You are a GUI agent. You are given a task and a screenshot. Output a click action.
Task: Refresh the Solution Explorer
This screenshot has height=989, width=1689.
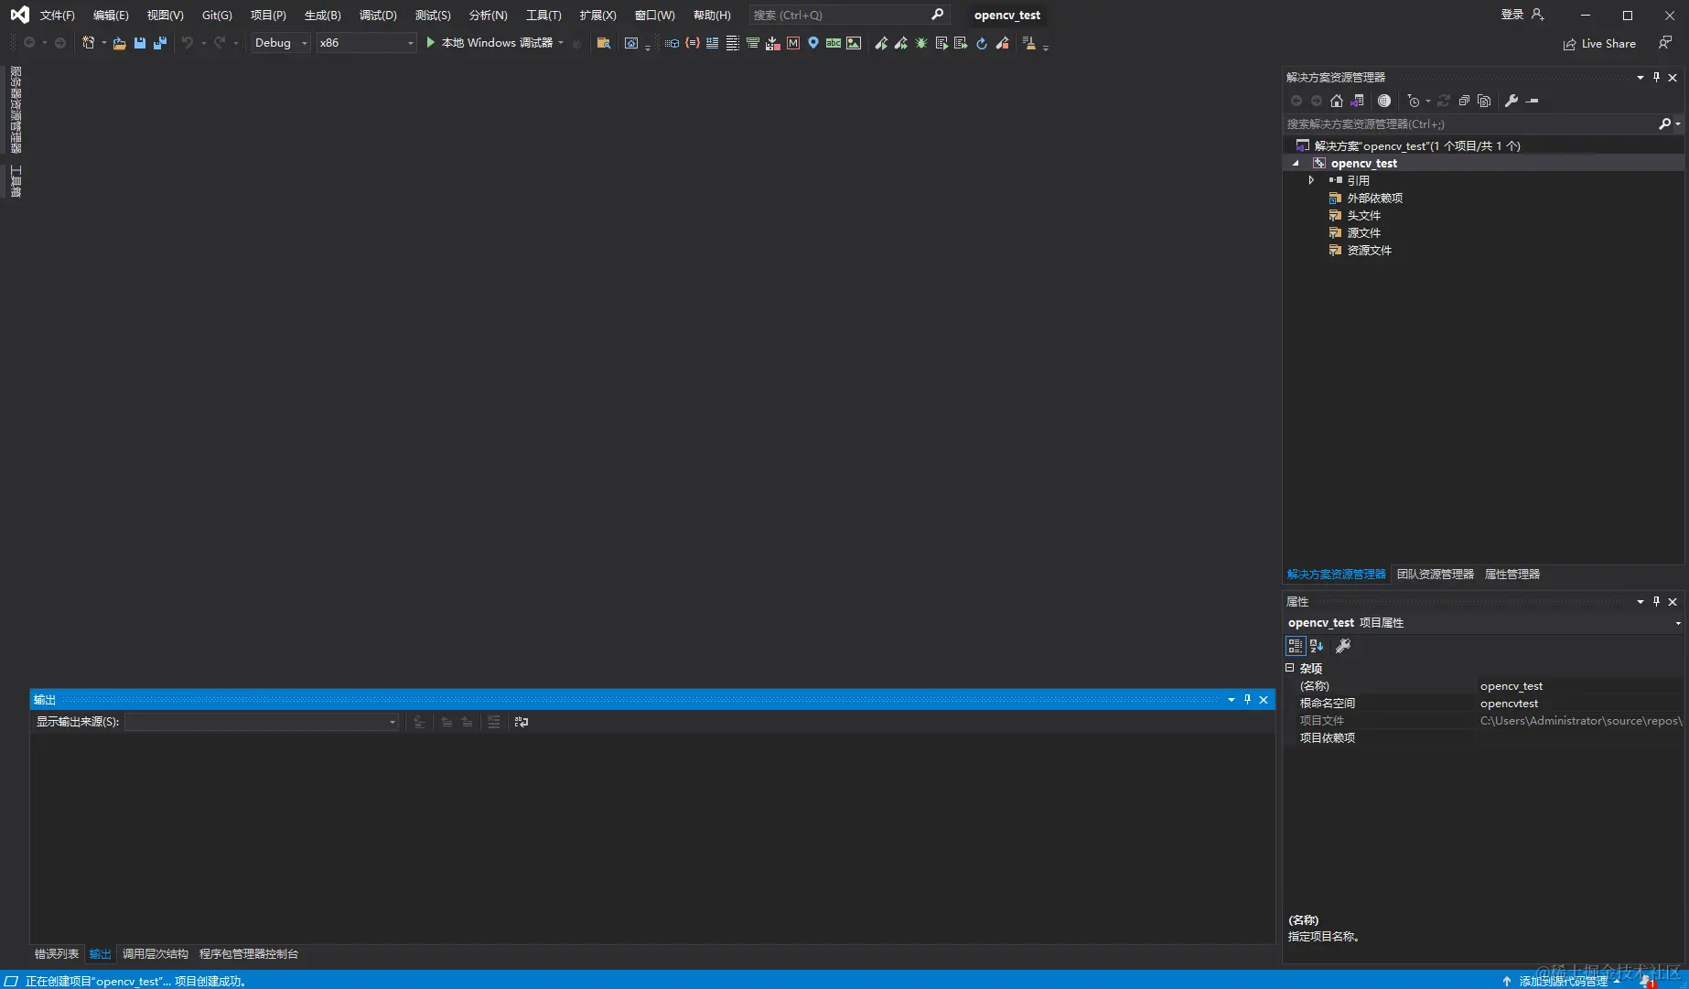pyautogui.click(x=1444, y=101)
